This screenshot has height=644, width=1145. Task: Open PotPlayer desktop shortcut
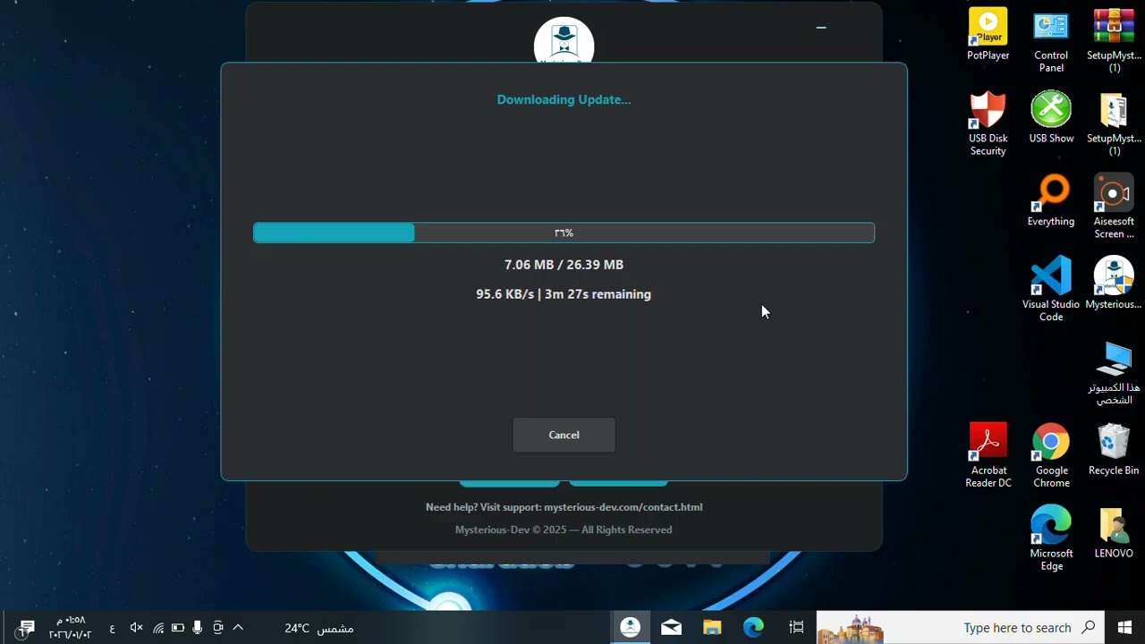[988, 36]
